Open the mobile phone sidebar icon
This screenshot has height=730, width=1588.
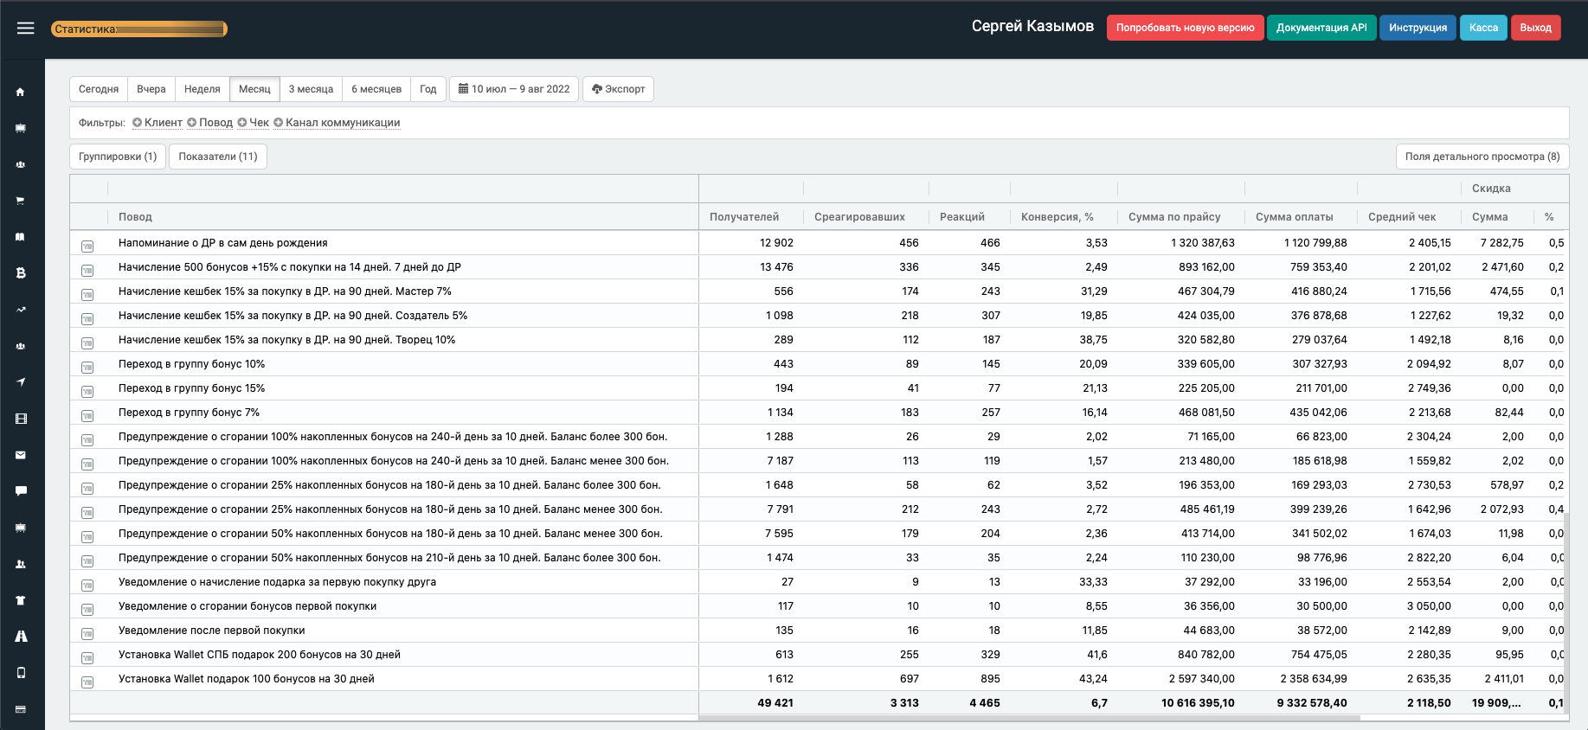[x=21, y=673]
